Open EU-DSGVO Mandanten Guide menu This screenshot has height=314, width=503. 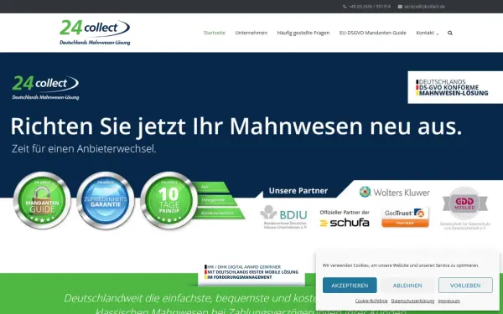tap(373, 33)
